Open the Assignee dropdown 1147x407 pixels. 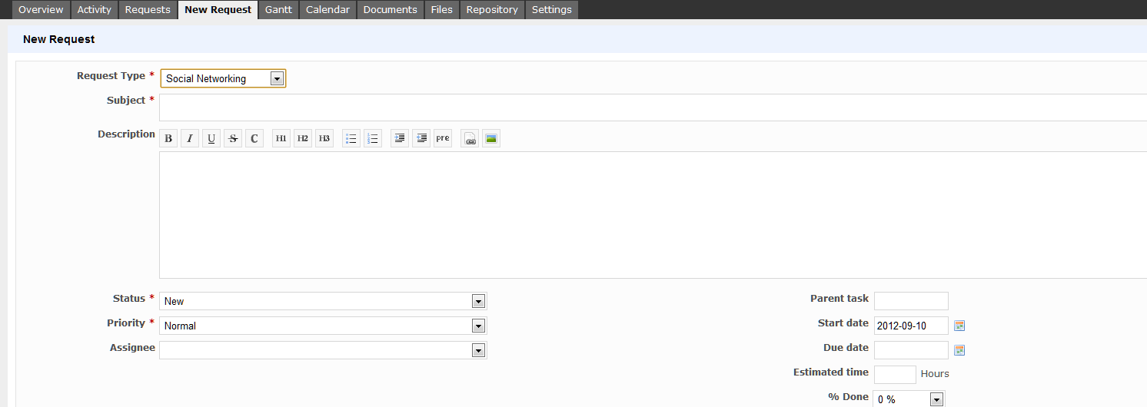(x=323, y=350)
